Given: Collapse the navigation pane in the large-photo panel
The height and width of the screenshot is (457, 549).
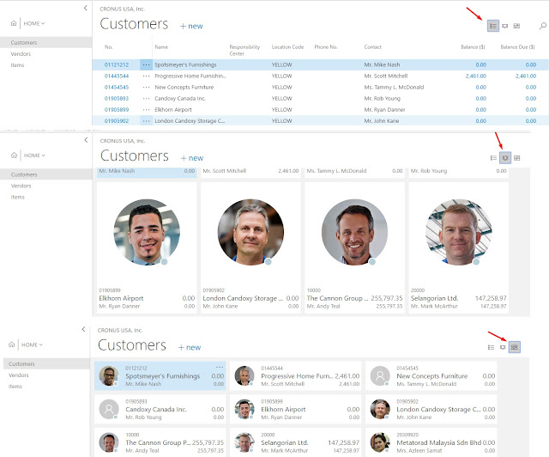Looking at the screenshot, I should 86,140.
